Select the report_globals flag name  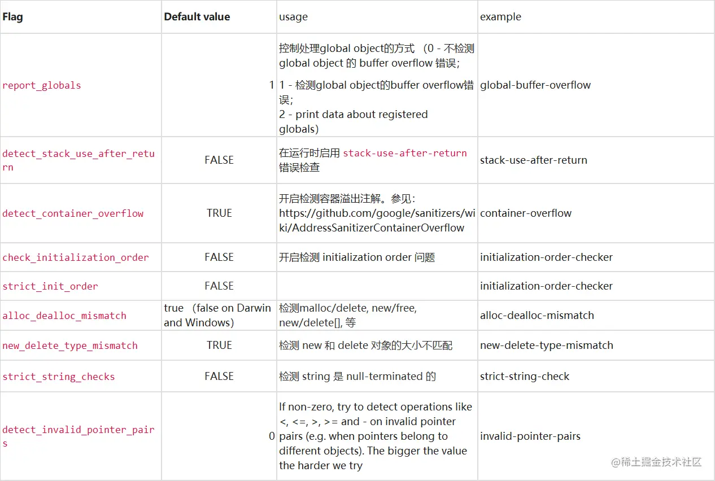[42, 86]
